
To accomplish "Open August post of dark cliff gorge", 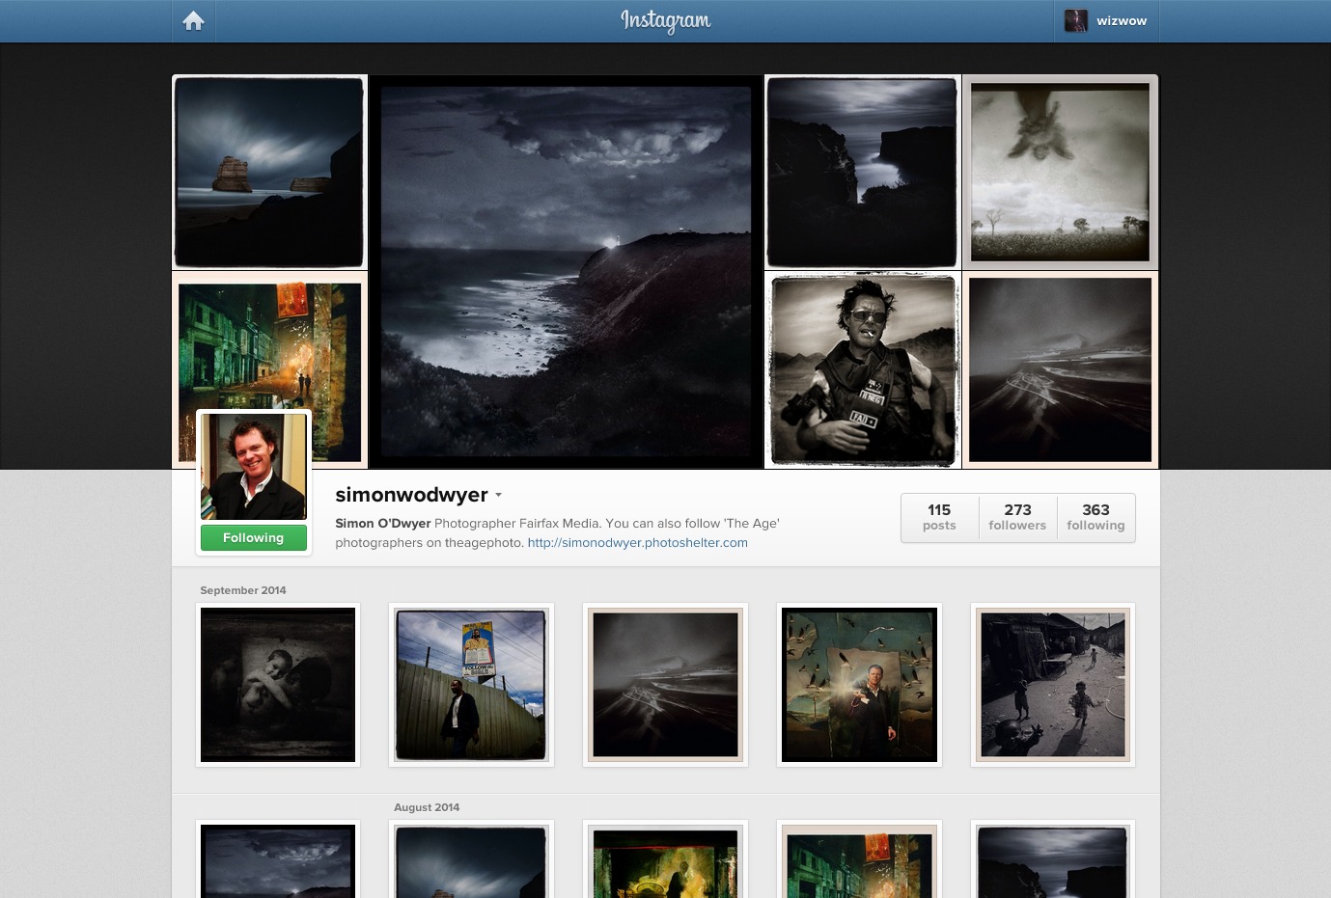I will (1053, 859).
